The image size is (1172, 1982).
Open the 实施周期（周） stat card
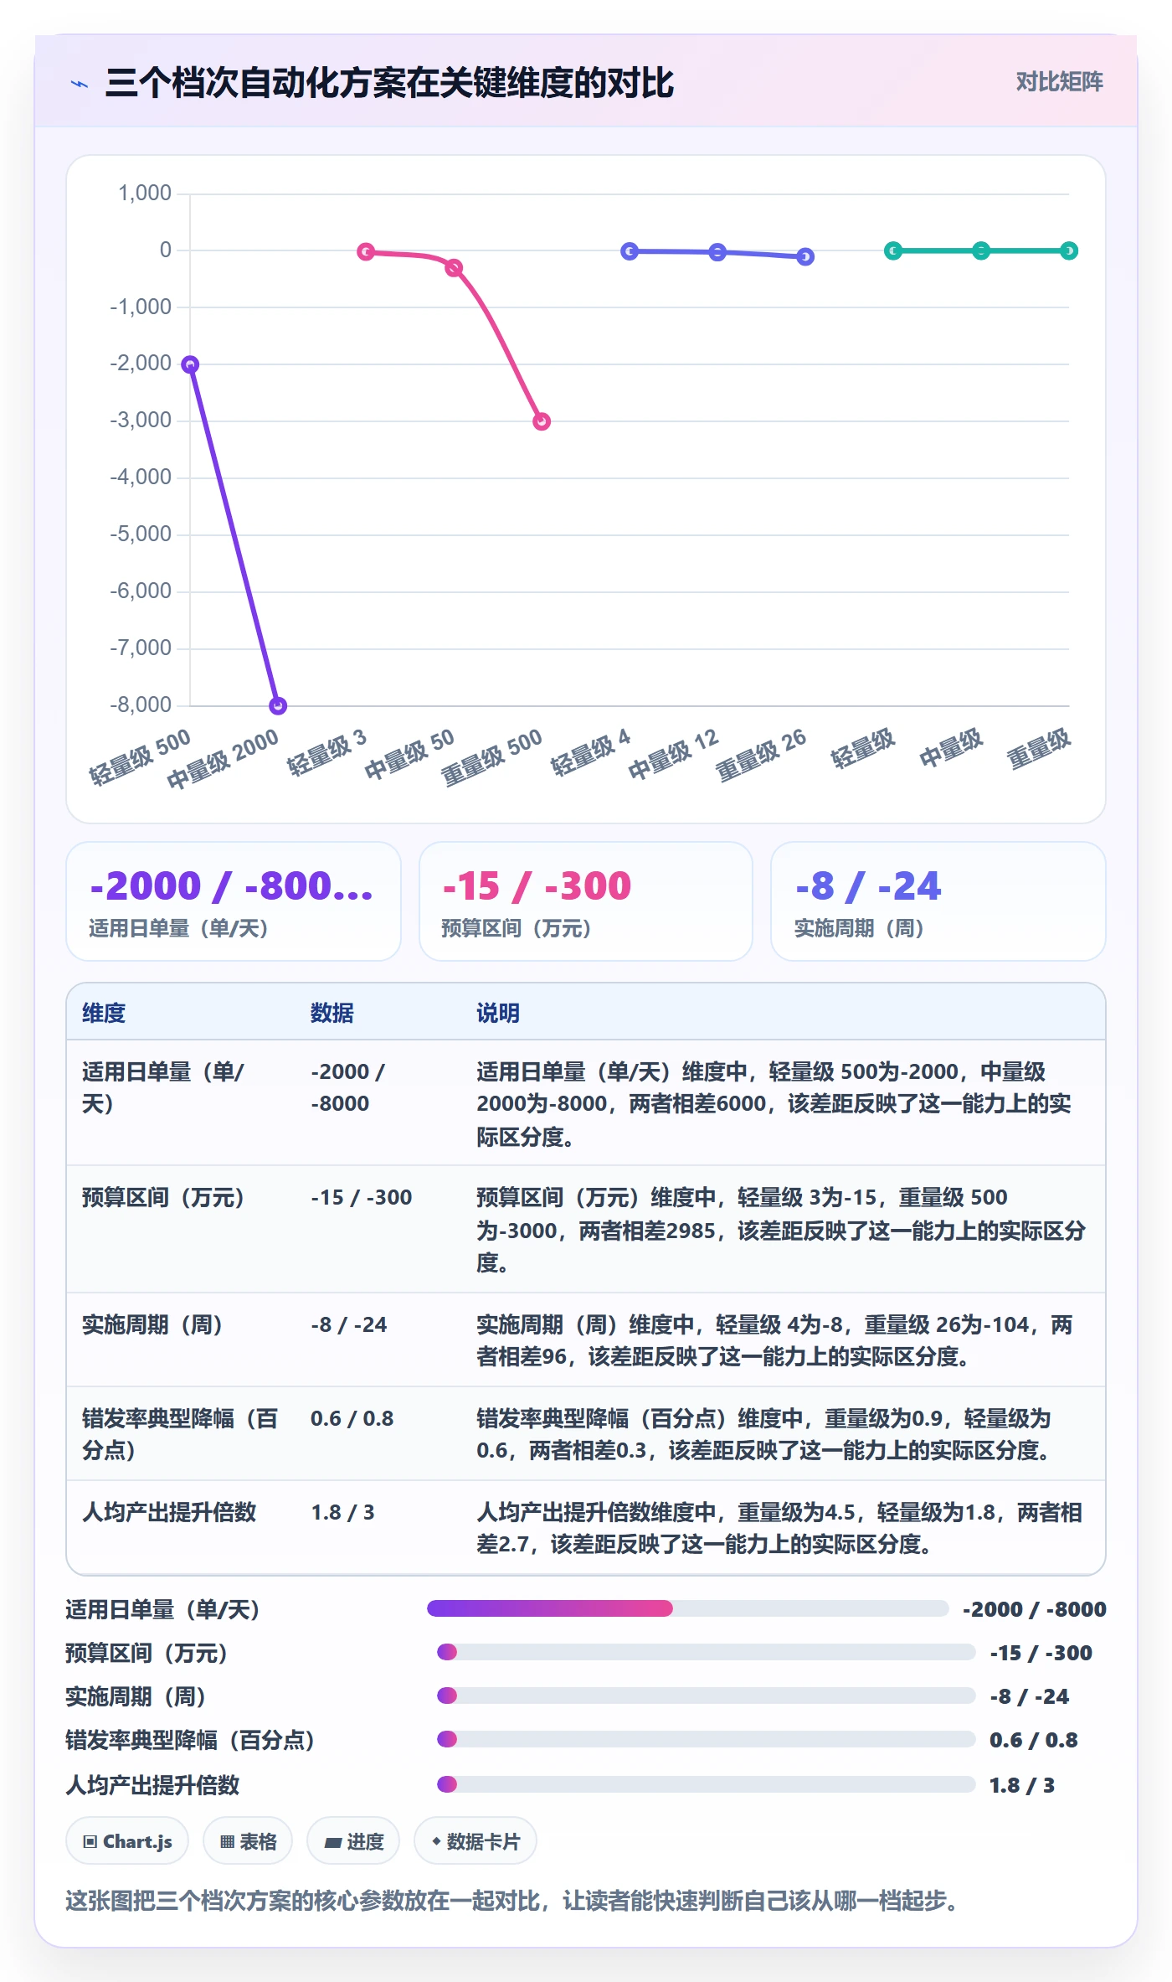(x=938, y=901)
